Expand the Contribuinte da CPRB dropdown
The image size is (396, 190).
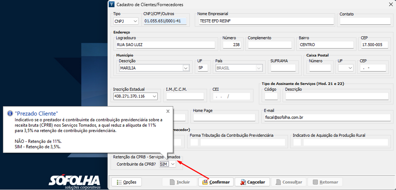pyautogui.click(x=173, y=164)
